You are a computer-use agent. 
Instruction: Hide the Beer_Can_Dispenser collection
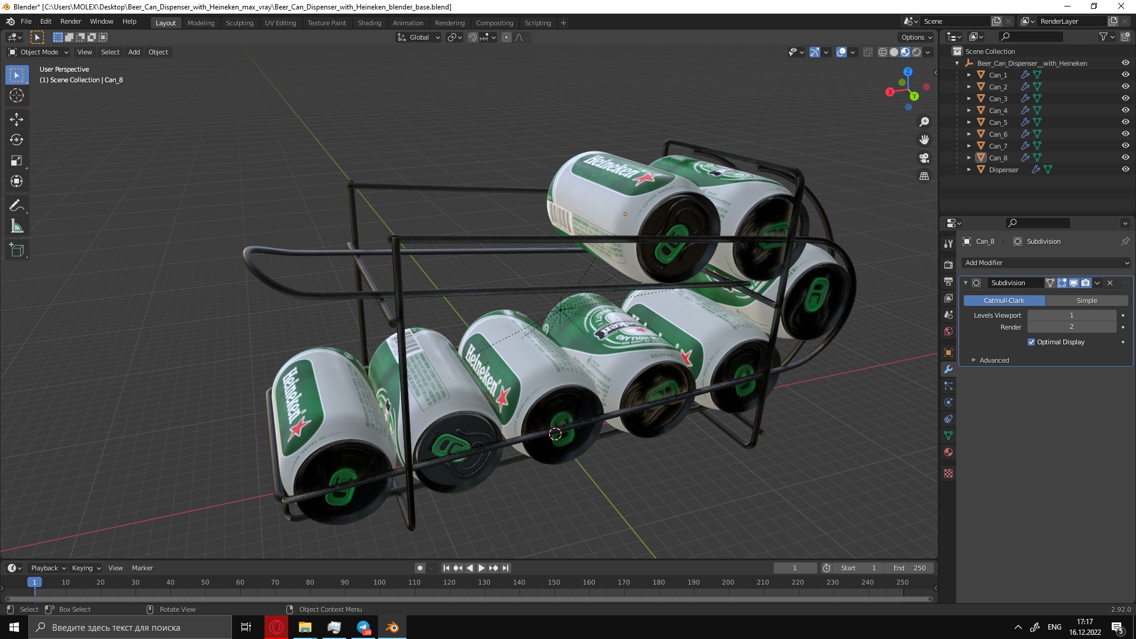click(x=1125, y=63)
